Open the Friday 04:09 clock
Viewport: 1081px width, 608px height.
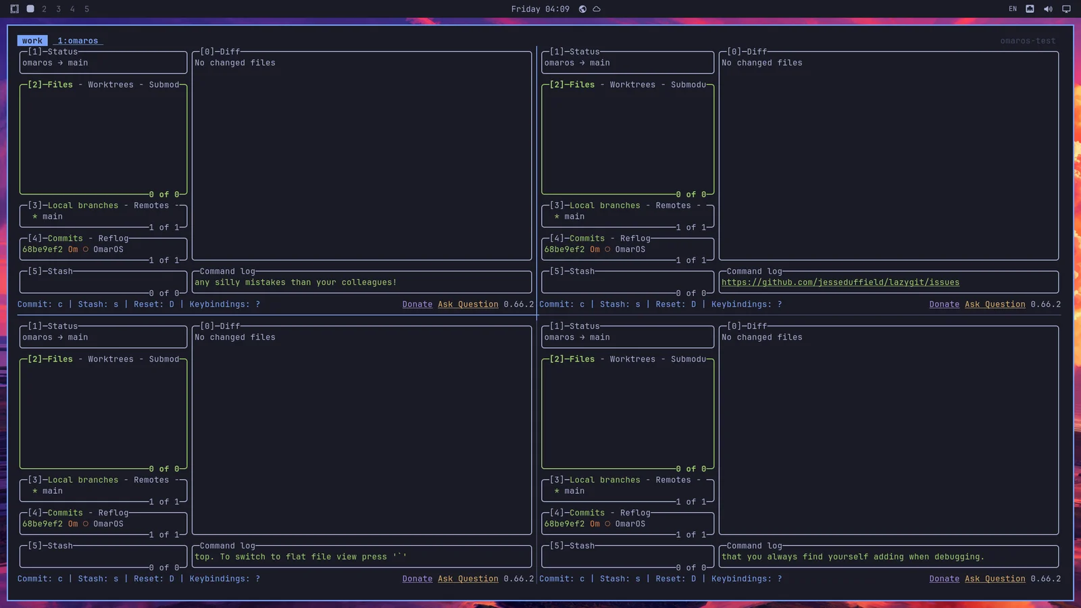pos(540,9)
